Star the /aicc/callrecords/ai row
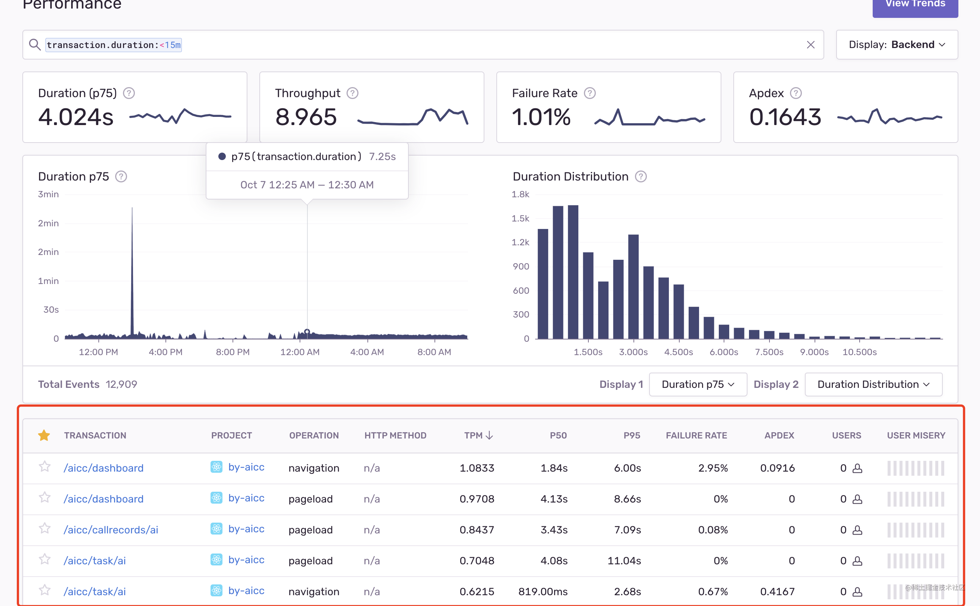The height and width of the screenshot is (606, 980). pyautogui.click(x=44, y=529)
